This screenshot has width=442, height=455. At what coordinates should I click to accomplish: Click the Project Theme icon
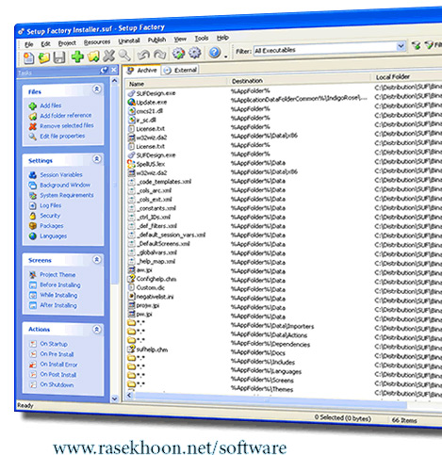click(33, 275)
